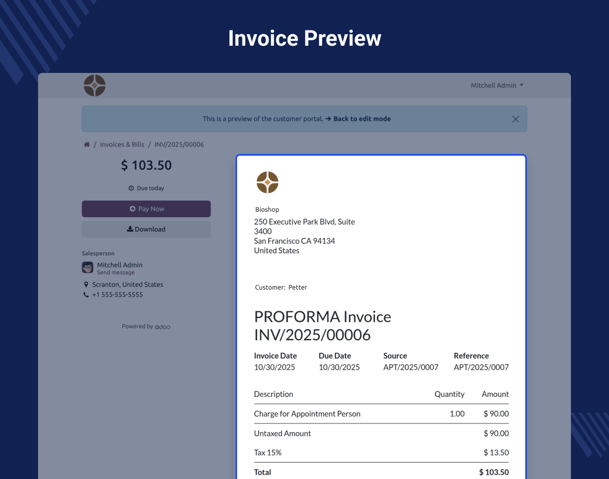Image resolution: width=609 pixels, height=479 pixels.
Task: Click the Mitchell Admin salesperson name
Action: tap(120, 265)
